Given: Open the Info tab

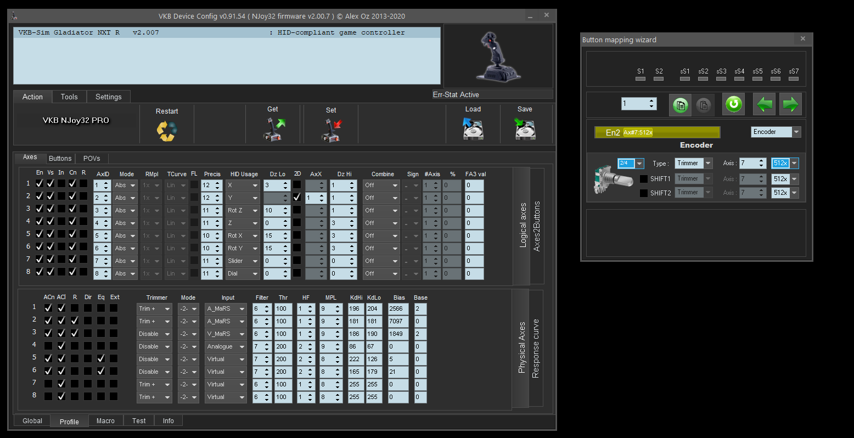Looking at the screenshot, I should pos(168,421).
